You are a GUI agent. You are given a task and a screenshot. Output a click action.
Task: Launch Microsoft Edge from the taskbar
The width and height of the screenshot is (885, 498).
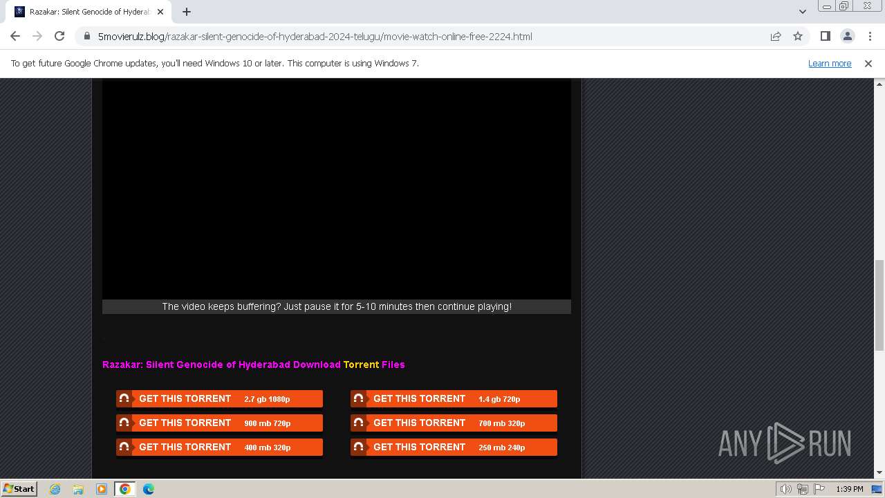coord(149,489)
